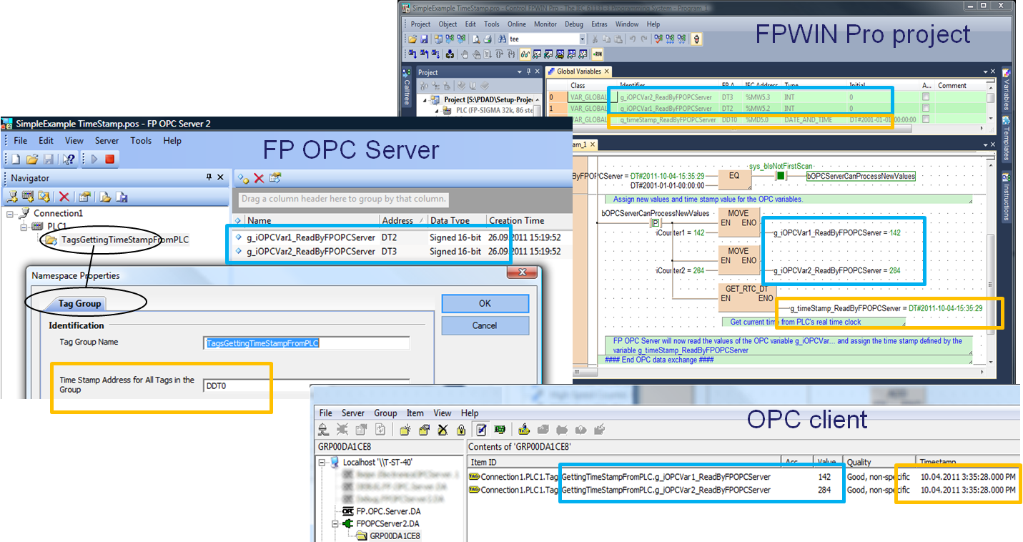Screen dimensions: 1023x542
Task: Click the RUN mode icon in FPWIN Pro
Action: pos(598,54)
